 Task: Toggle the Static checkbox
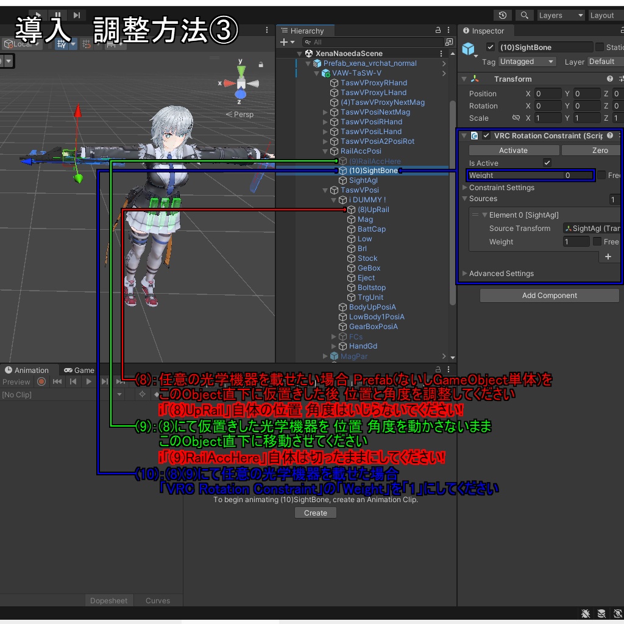coord(600,48)
